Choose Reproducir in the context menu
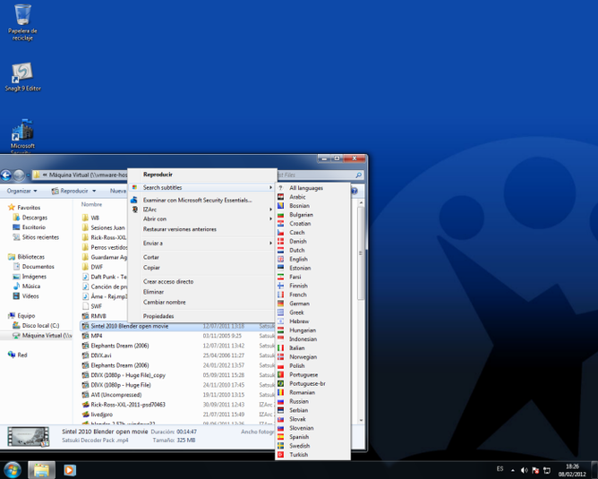598x479 pixels. click(202, 175)
